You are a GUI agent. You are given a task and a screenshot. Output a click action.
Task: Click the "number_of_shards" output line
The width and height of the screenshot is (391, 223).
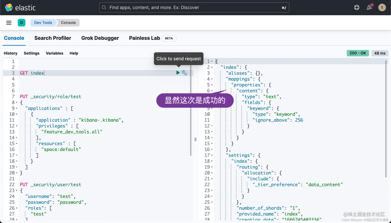(x=268, y=208)
